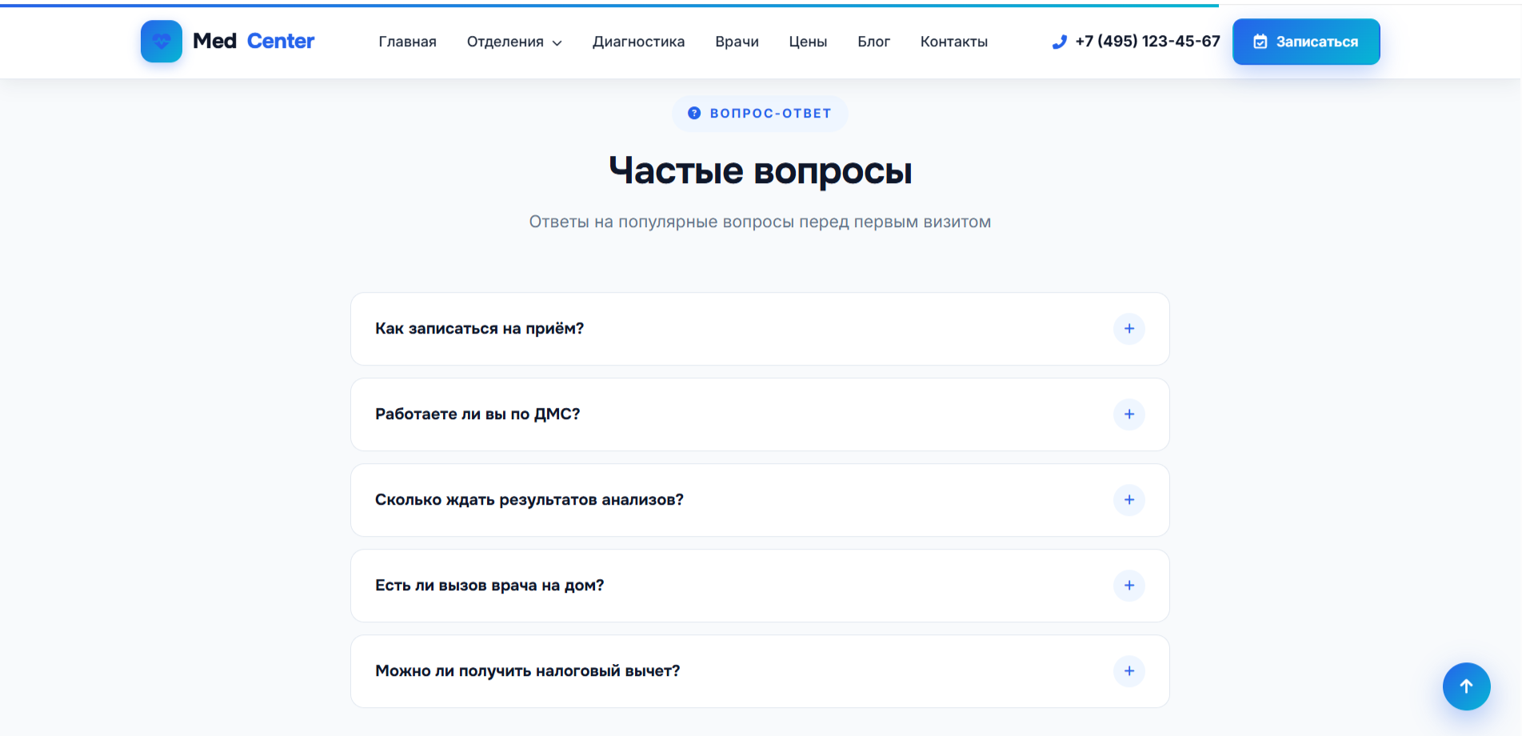Click the 'ВОПРОС-ОТВЕТ' badge label

pos(771,114)
